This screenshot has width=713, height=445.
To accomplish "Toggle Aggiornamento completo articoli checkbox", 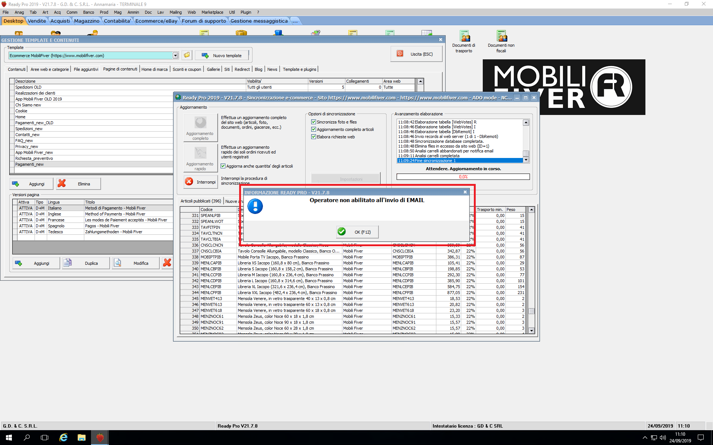I will coord(313,129).
